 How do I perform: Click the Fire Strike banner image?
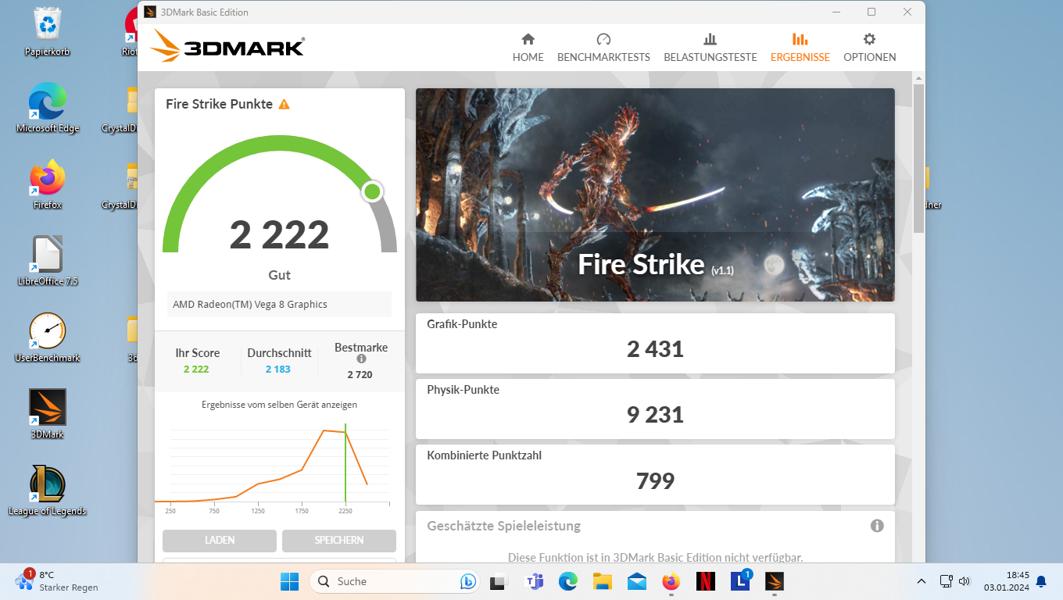[x=655, y=195]
